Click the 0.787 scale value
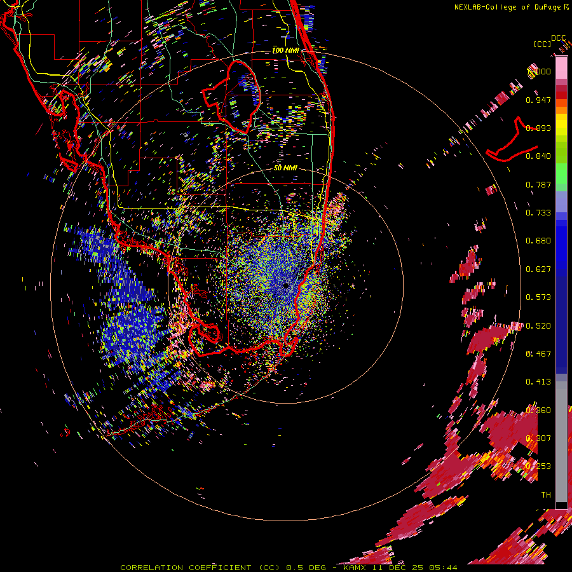The image size is (572, 572). [538, 184]
